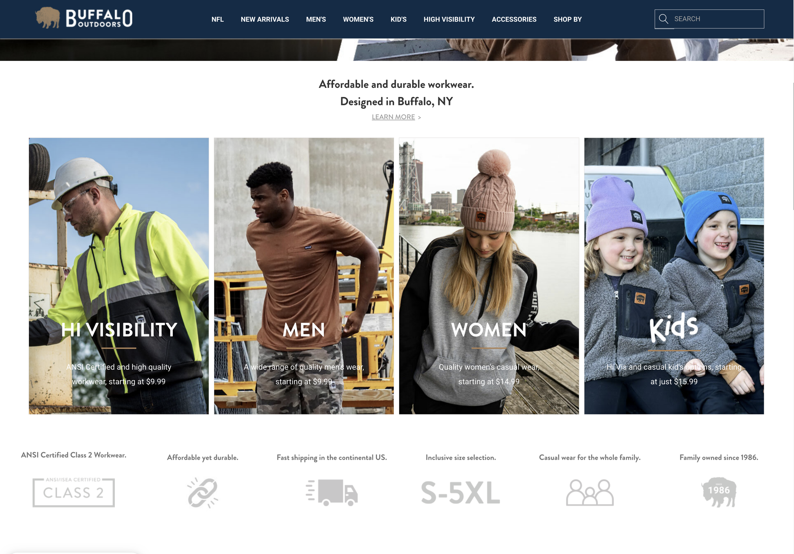This screenshot has height=554, width=794.
Task: Expand the Men's navigation dropdown
Action: 316,19
